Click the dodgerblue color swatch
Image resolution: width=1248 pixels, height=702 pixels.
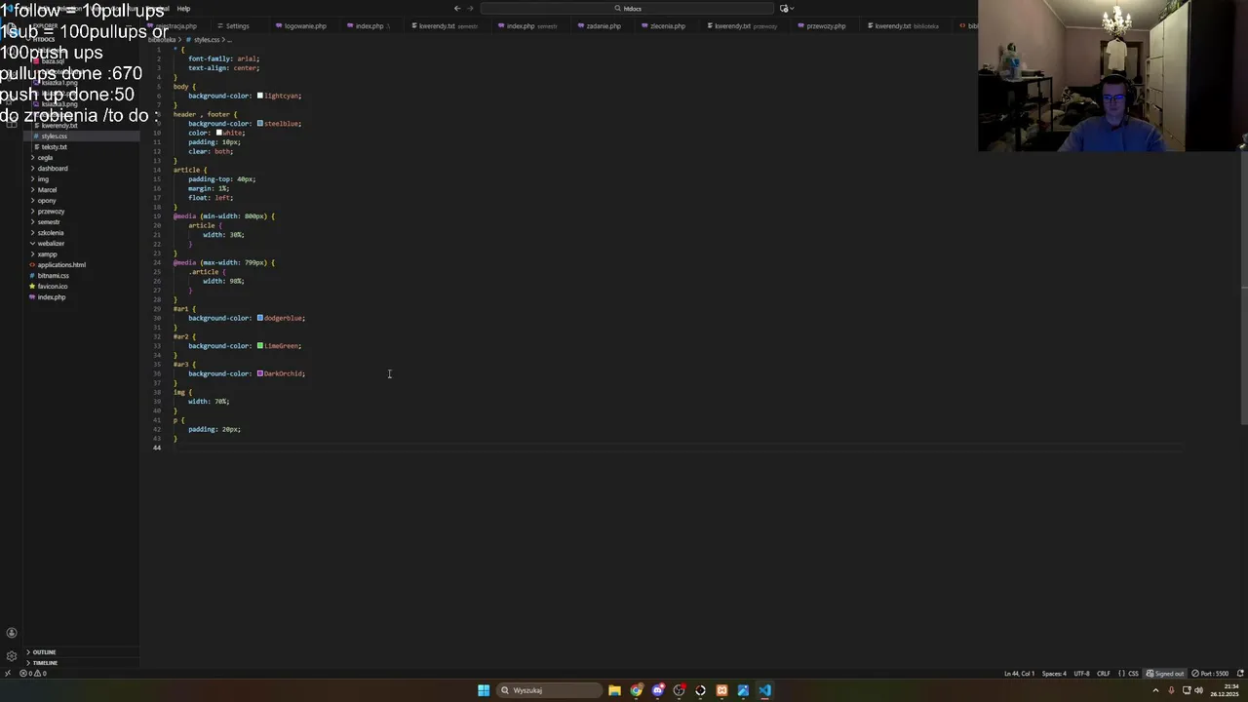coord(259,318)
